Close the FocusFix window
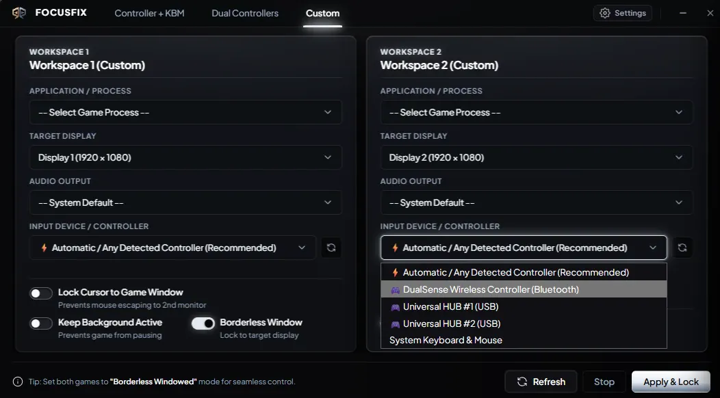720x398 pixels. coord(710,13)
